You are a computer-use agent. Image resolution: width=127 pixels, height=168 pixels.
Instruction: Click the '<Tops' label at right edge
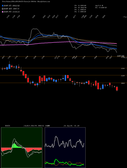click(125, 17)
